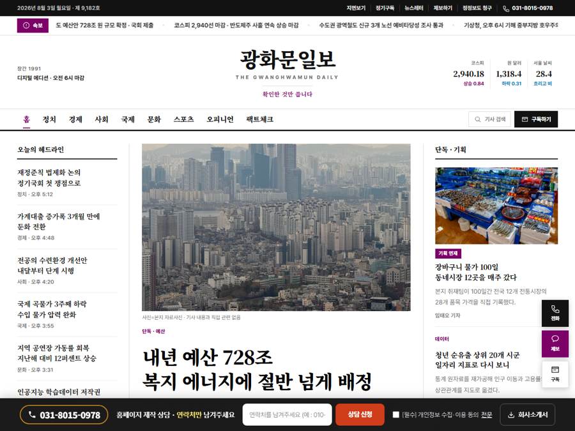Click the phone icon beside 031-8015-0978 in the top bar
The height and width of the screenshot is (431, 575).
tap(506, 8)
